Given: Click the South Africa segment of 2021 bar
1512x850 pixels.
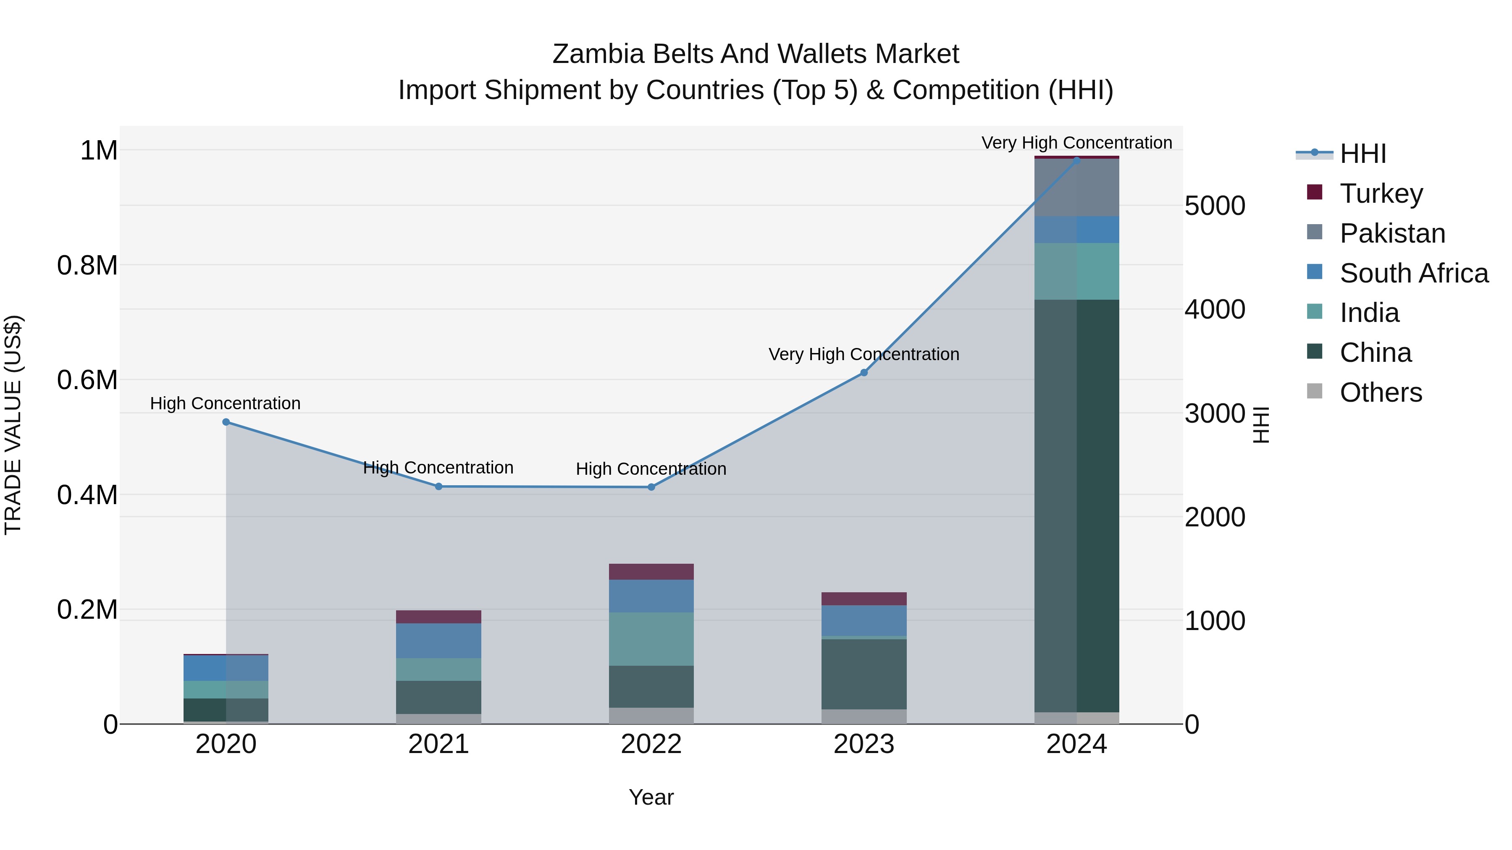Looking at the screenshot, I should [438, 641].
